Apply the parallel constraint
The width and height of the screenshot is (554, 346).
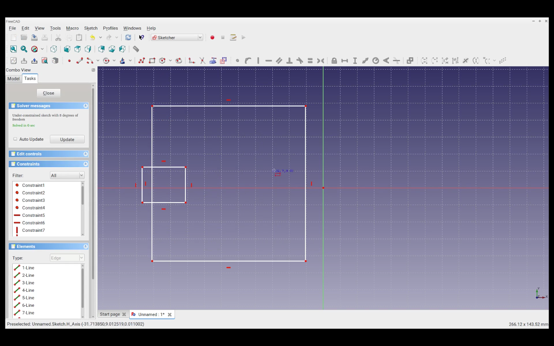[279, 61]
